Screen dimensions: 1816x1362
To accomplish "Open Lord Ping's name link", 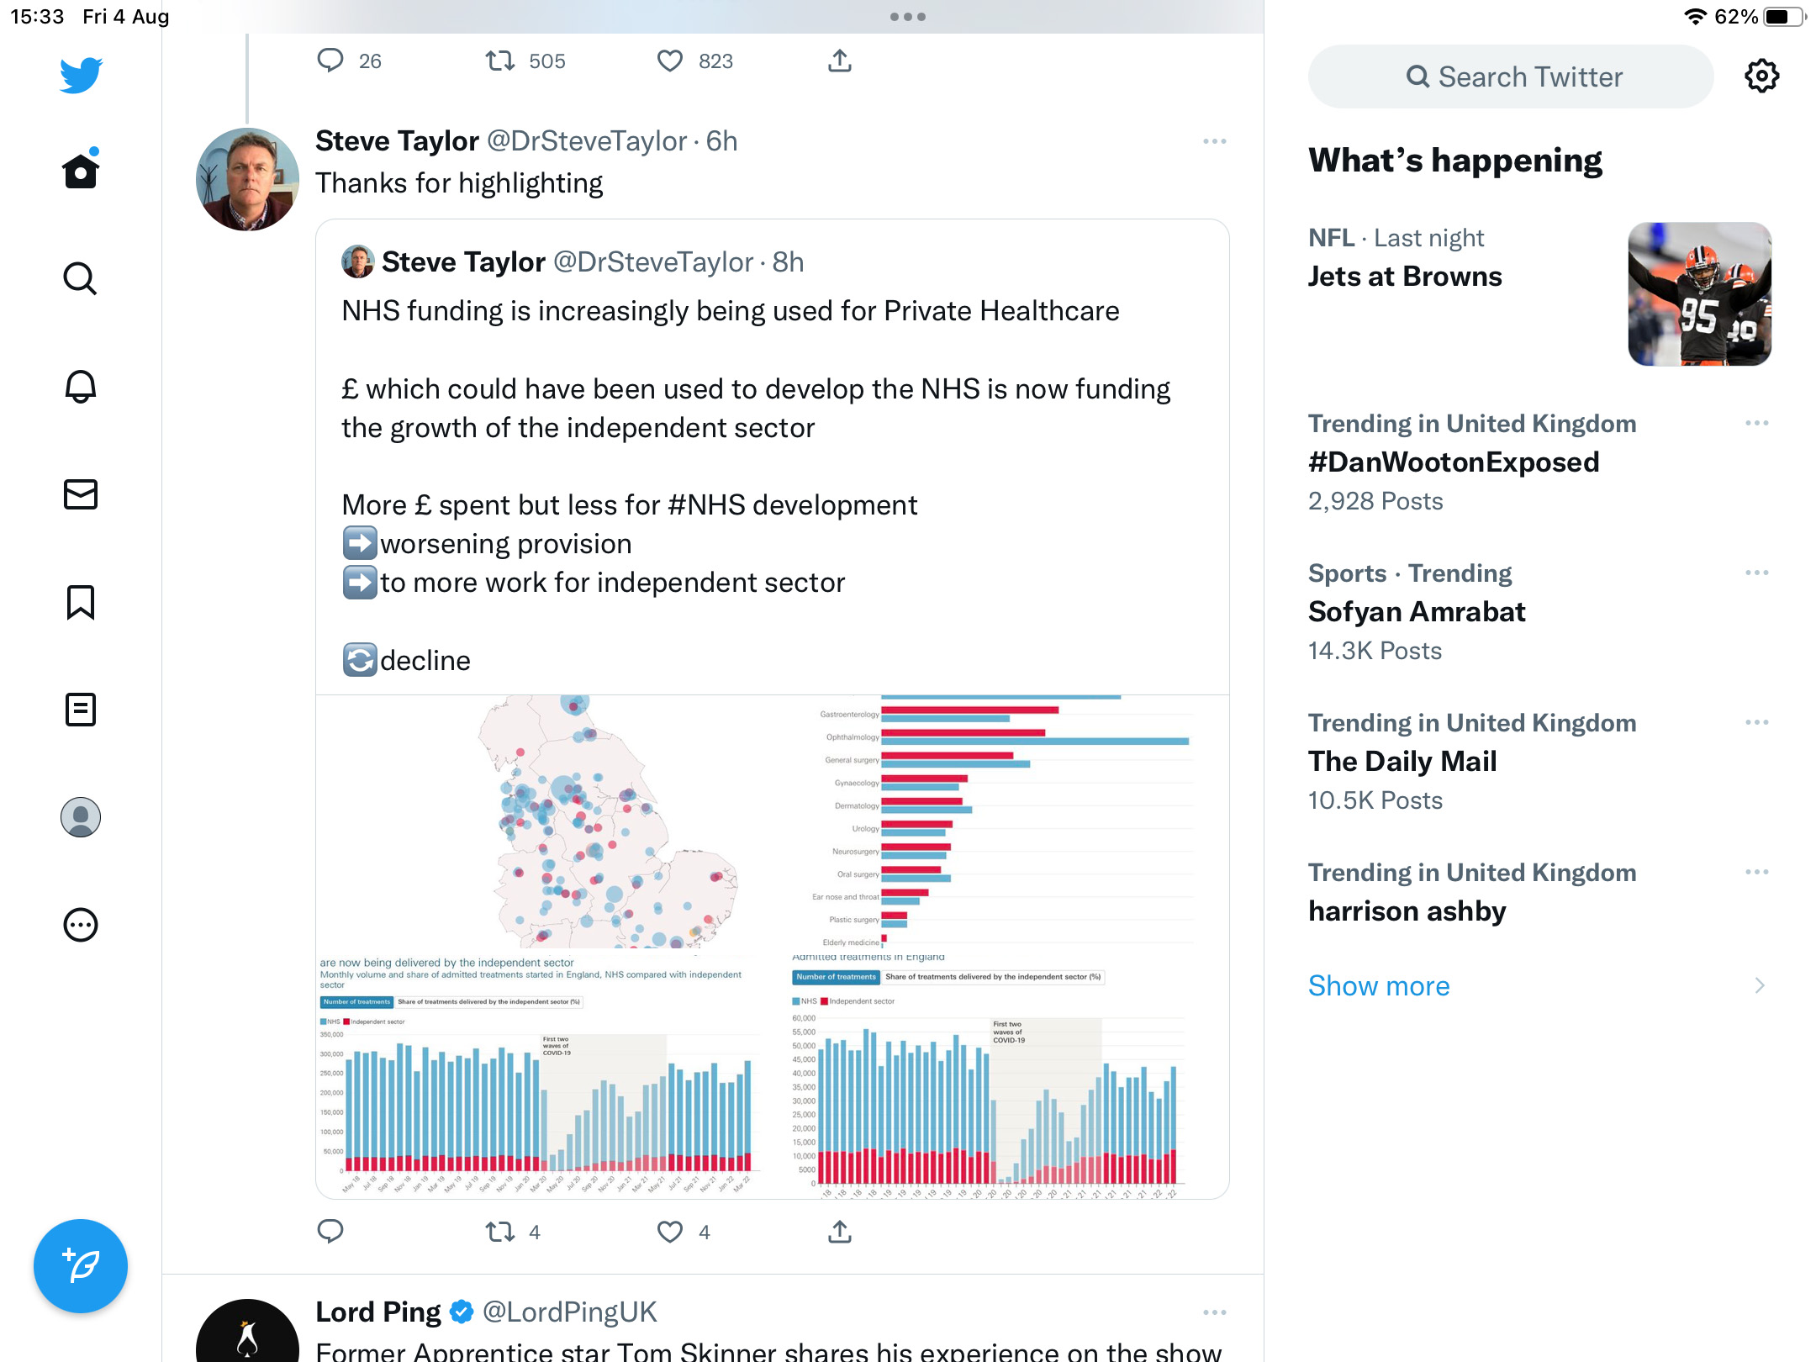I will 377,1312.
